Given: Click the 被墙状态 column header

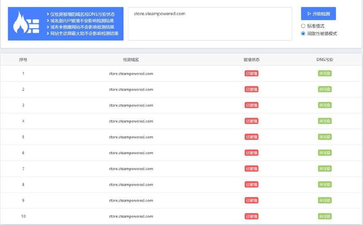Looking at the screenshot, I should pyautogui.click(x=251, y=60).
